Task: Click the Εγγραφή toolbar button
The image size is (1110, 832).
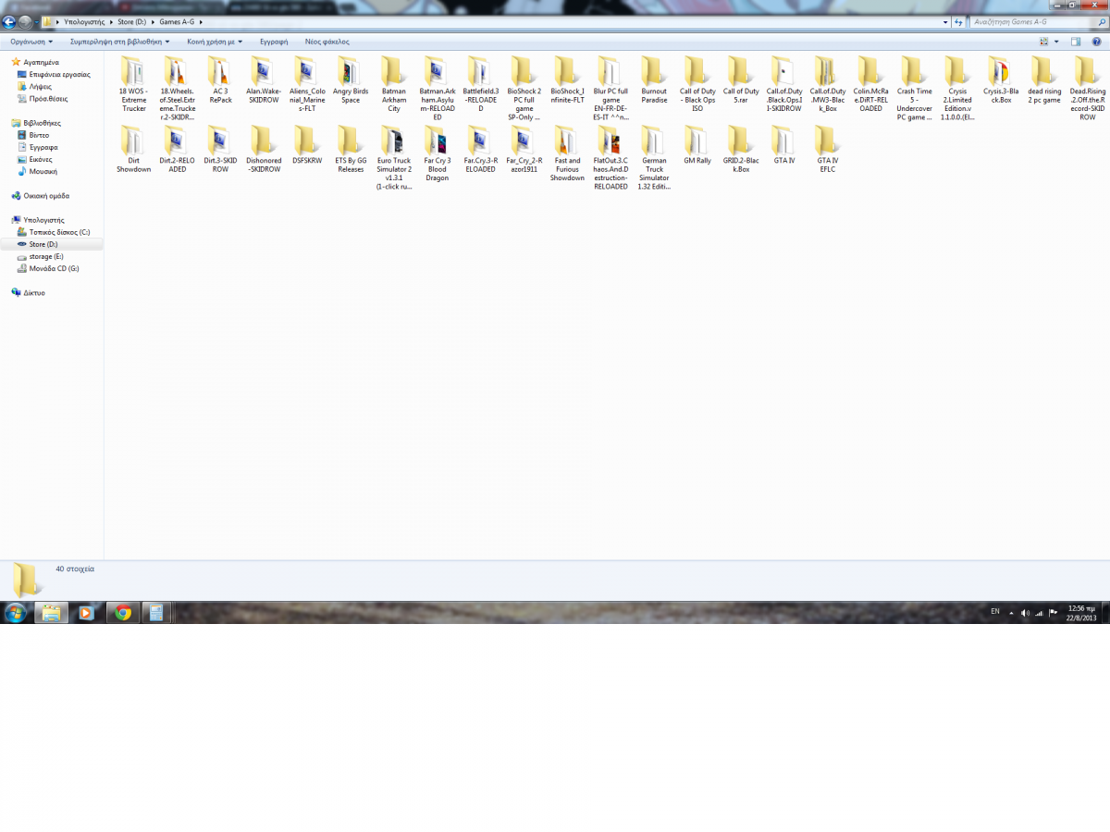Action: 274,42
